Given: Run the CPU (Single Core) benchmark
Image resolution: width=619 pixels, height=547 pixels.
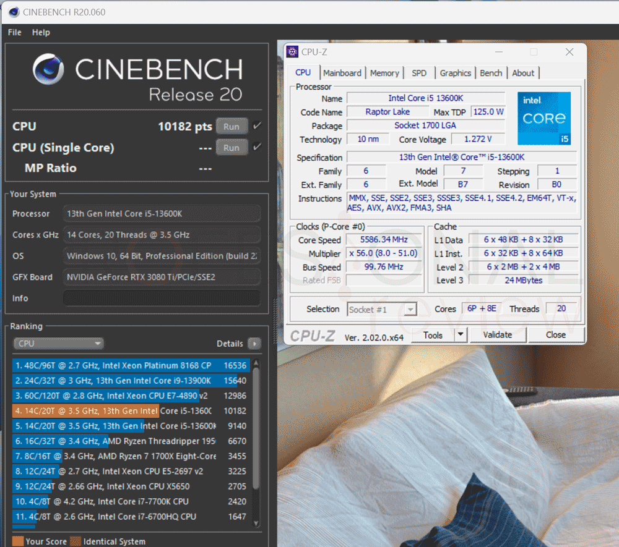Looking at the screenshot, I should pos(232,147).
